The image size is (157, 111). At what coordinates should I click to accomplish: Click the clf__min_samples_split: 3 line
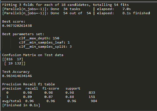(x=45, y=47)
